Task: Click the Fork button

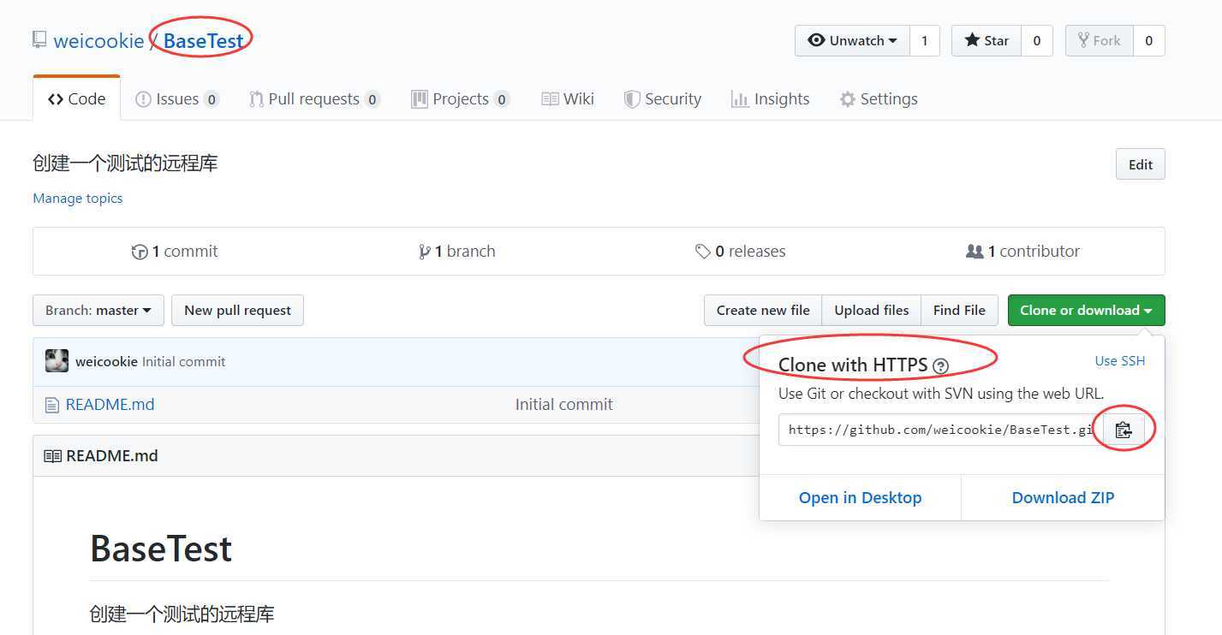Action: coord(1100,40)
